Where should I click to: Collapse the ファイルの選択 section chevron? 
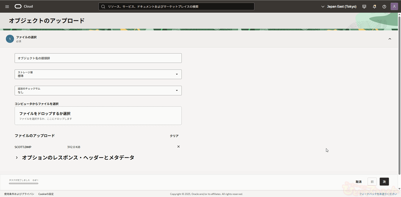(390, 39)
